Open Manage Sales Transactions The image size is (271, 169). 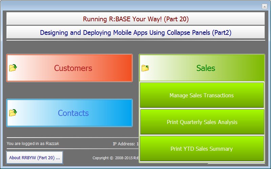[202, 95]
